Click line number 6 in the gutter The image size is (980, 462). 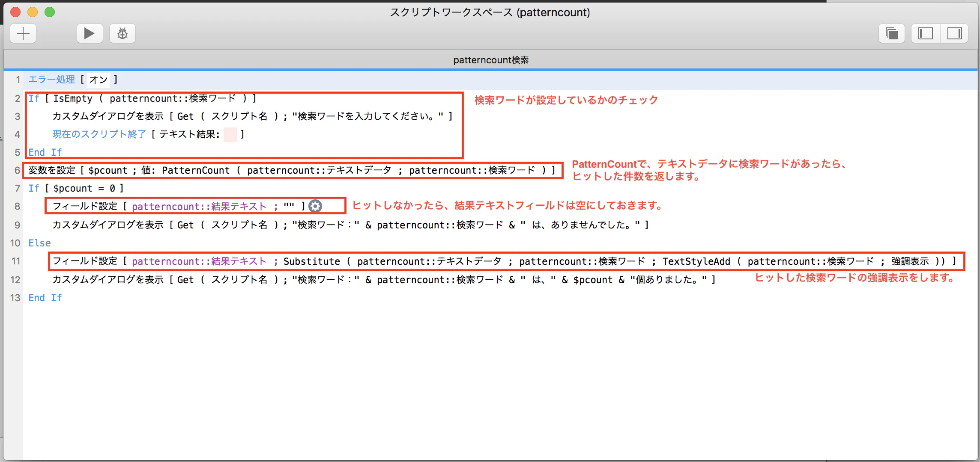point(17,170)
